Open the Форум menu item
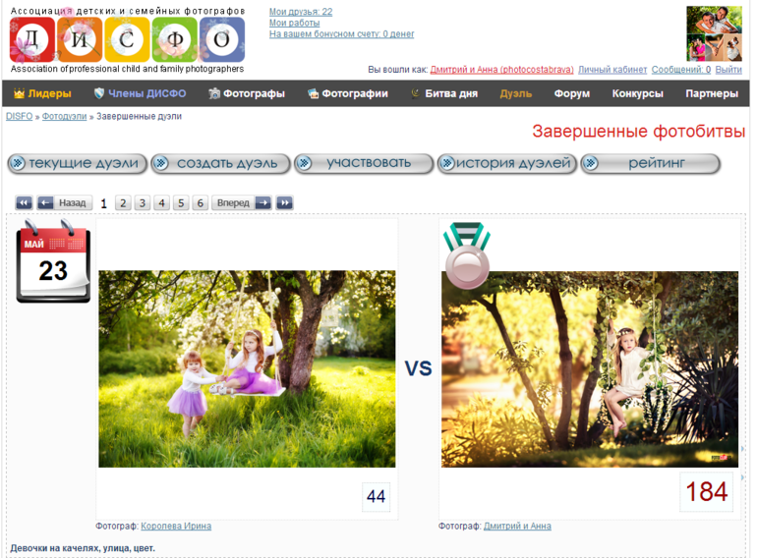Viewport: 757px width, 558px height. click(x=571, y=94)
